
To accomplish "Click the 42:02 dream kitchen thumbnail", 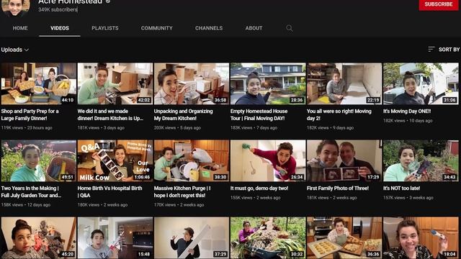I will tap(115, 83).
